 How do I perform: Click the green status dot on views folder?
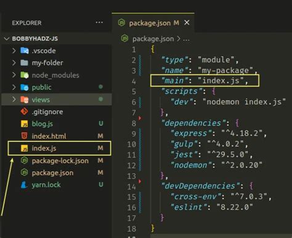click(x=100, y=99)
